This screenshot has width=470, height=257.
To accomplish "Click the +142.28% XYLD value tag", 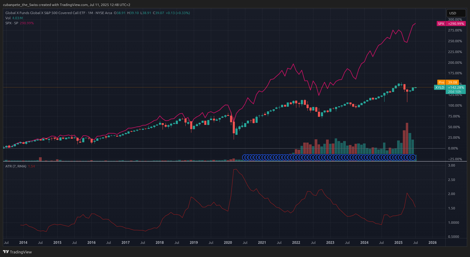I will click(x=456, y=87).
